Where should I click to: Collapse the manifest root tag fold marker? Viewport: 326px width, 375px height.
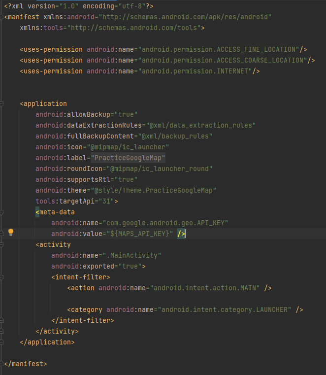tap(1, 17)
